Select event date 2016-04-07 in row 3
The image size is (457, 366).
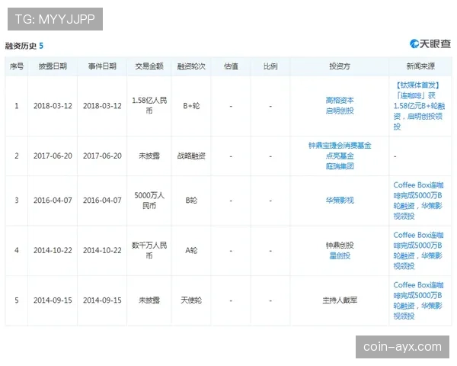[x=102, y=201]
